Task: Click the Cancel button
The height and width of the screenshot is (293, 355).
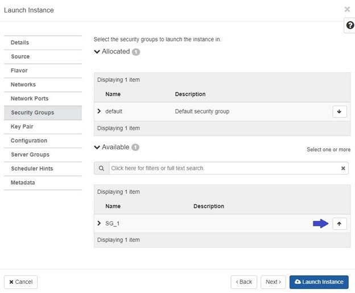Action: 20,282
